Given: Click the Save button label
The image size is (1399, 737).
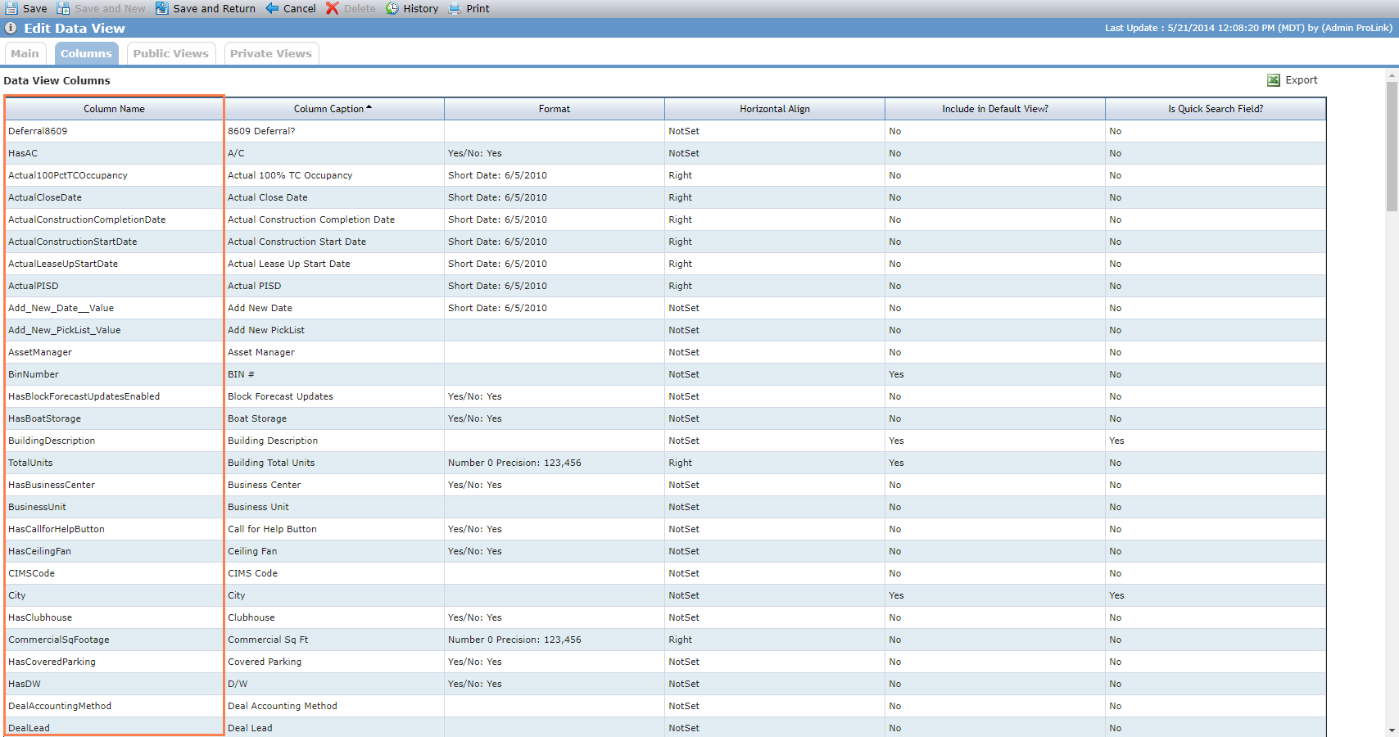Looking at the screenshot, I should [x=35, y=8].
